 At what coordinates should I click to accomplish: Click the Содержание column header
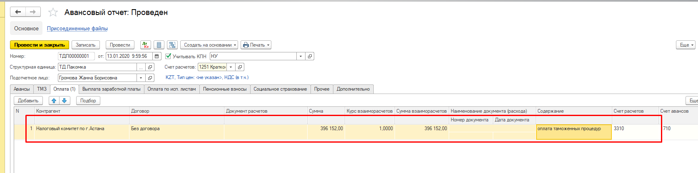[x=574, y=111]
